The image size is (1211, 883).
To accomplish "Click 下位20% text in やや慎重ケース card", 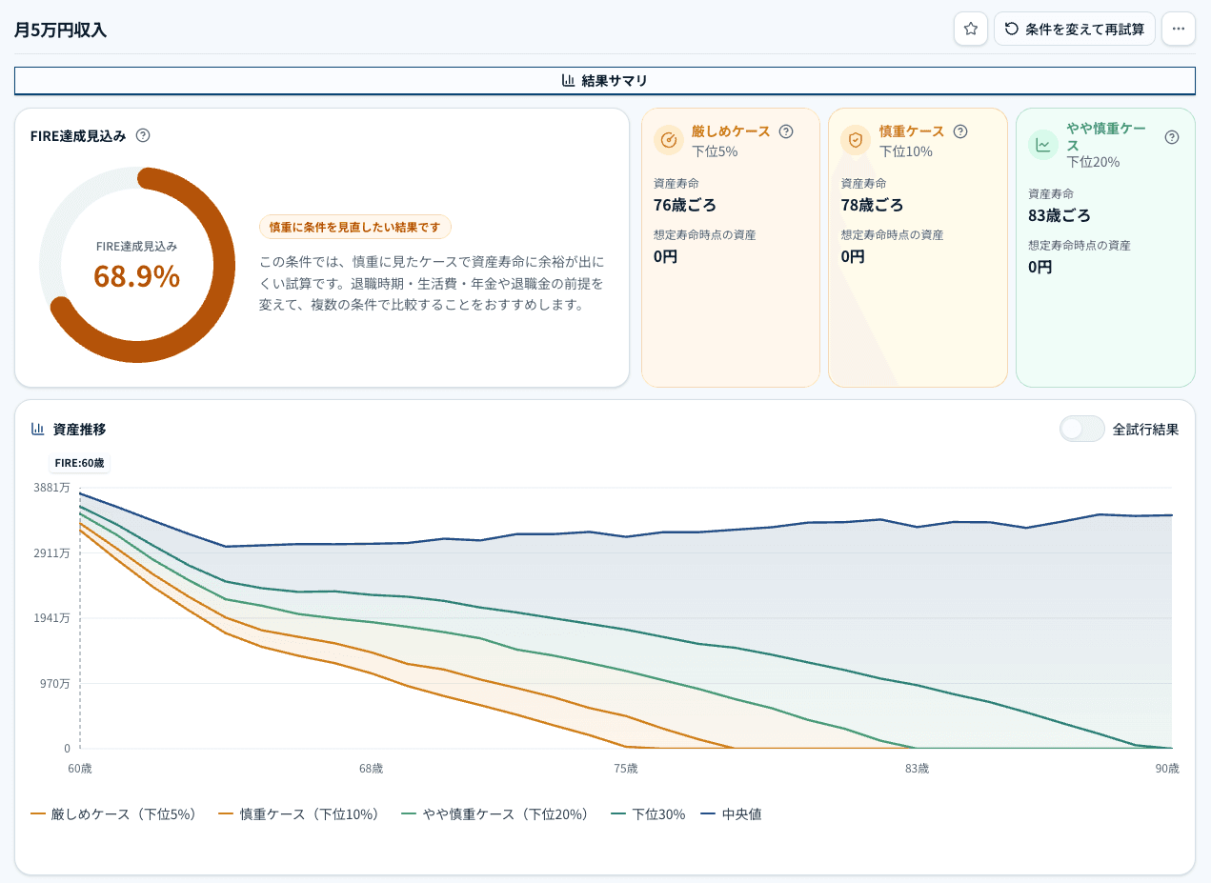I will (1093, 162).
